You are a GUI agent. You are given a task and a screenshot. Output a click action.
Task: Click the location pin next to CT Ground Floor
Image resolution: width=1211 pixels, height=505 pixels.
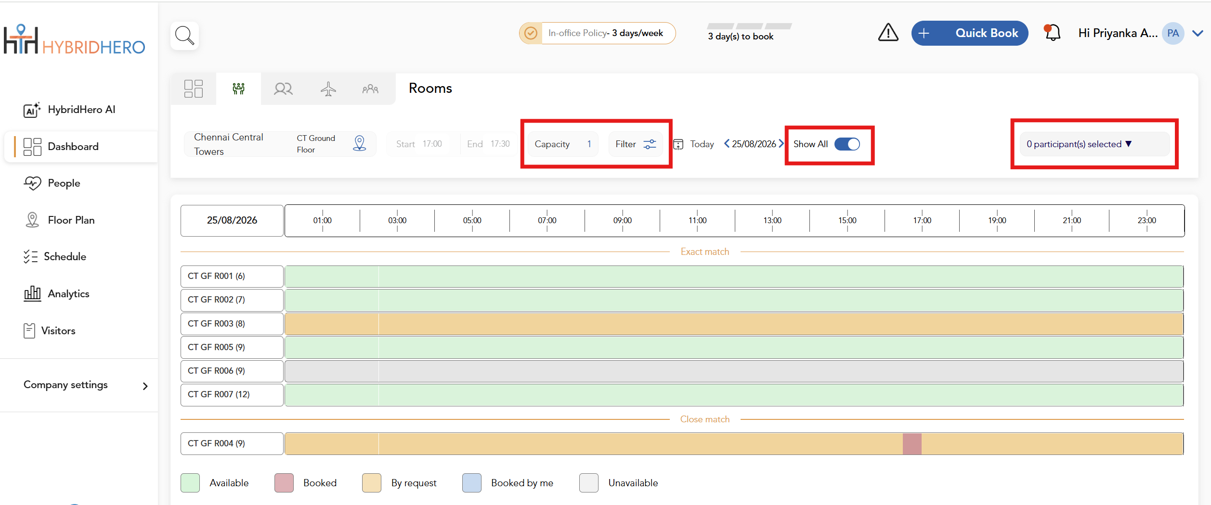[359, 143]
